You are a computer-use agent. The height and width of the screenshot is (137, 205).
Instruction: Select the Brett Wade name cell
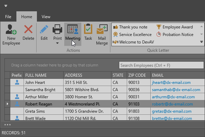(43, 117)
